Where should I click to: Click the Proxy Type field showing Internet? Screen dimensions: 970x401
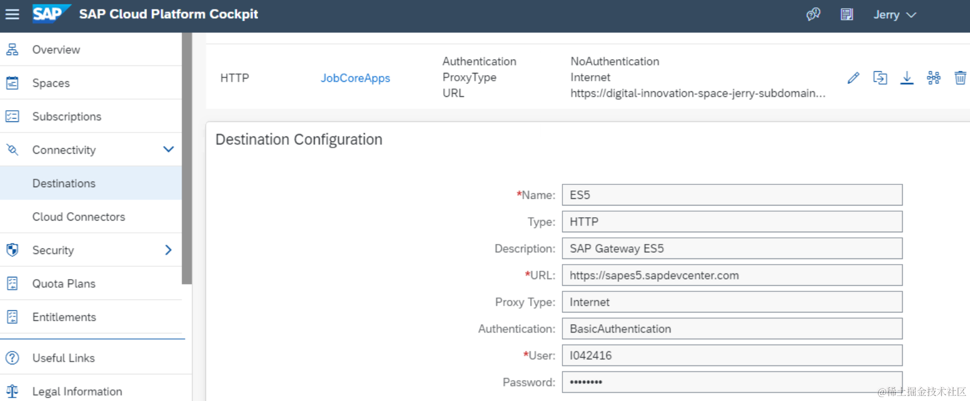(732, 302)
